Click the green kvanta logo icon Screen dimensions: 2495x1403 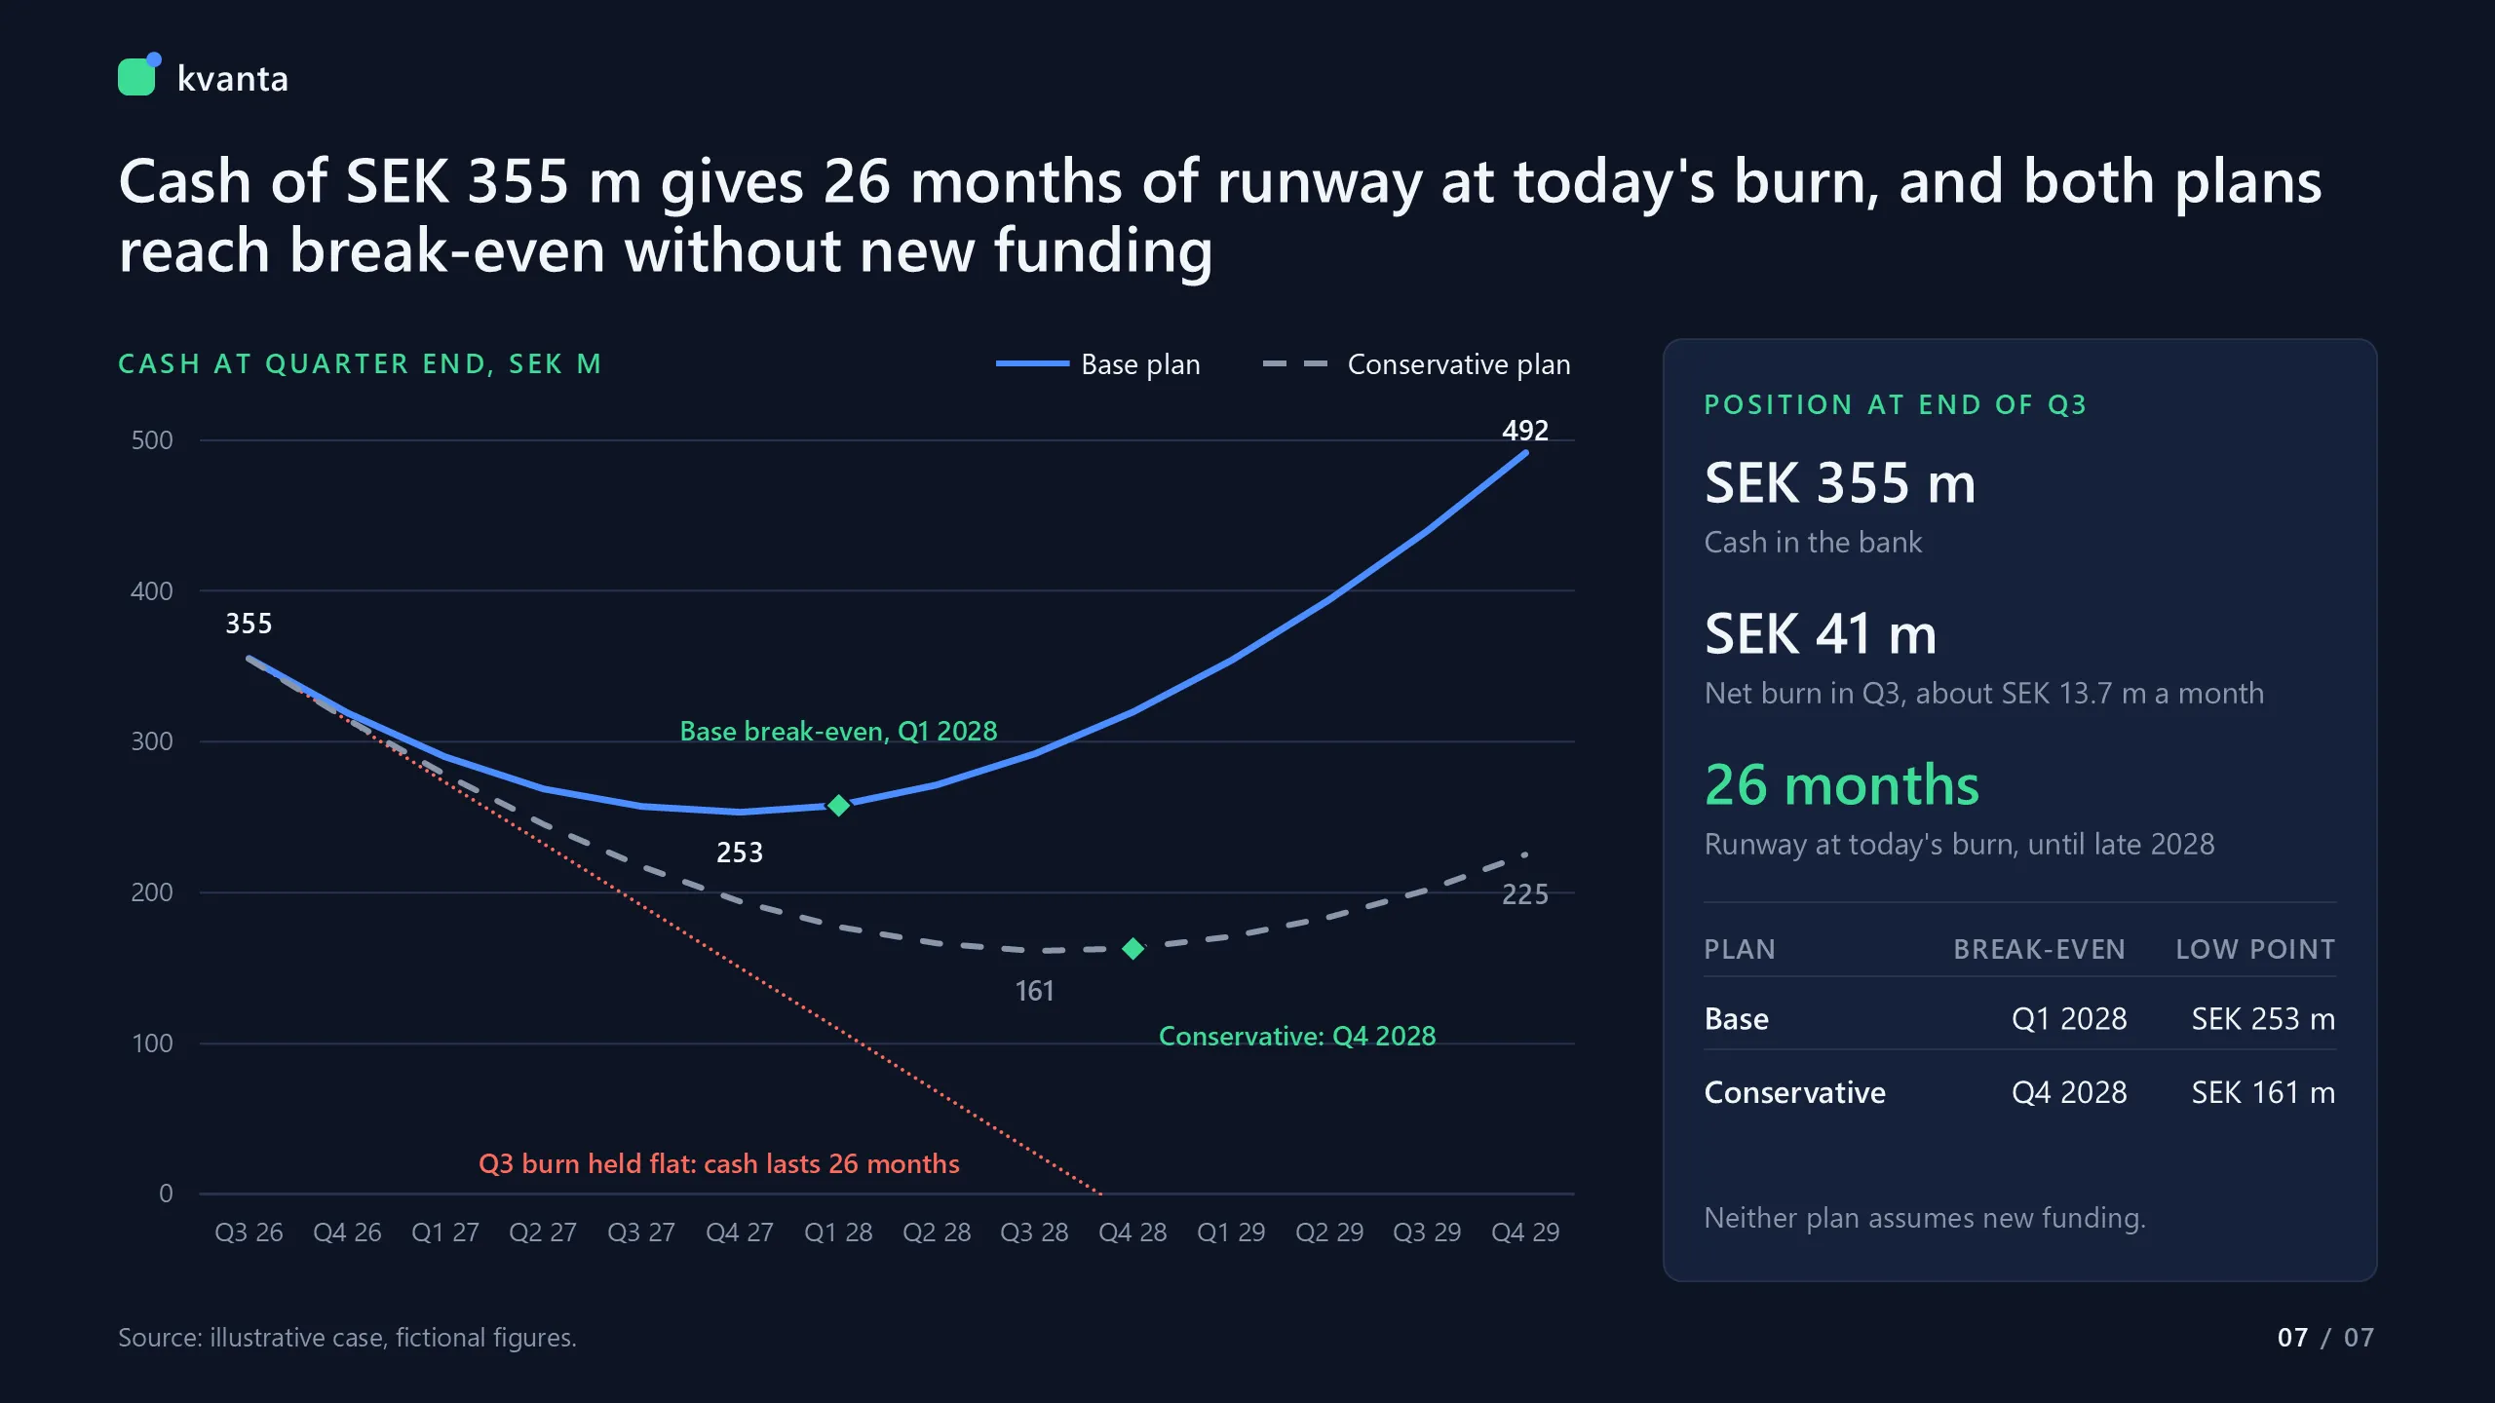coord(139,75)
